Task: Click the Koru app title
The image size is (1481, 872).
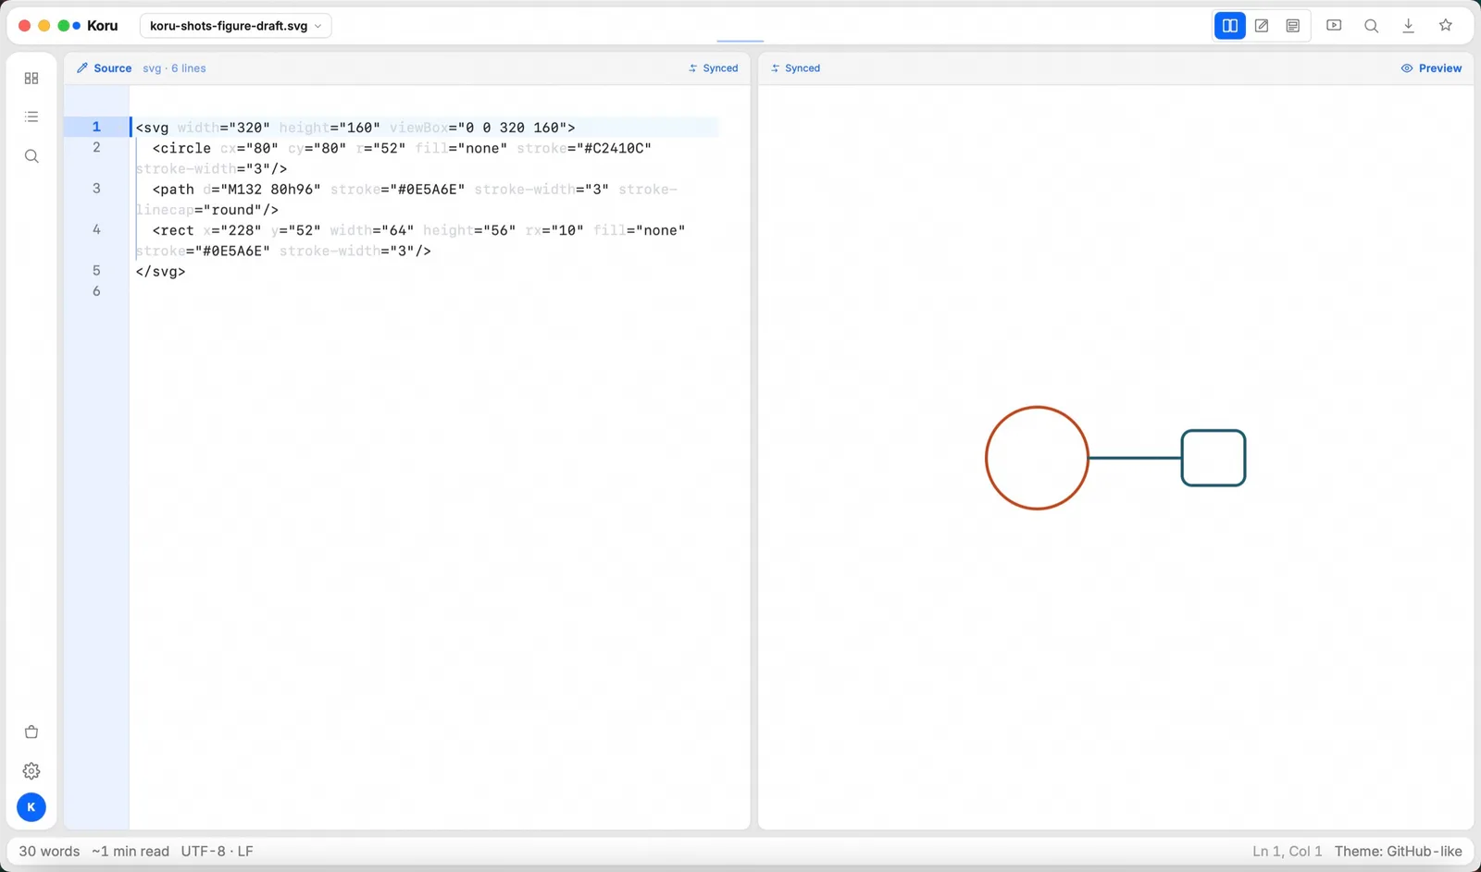Action: [x=102, y=26]
